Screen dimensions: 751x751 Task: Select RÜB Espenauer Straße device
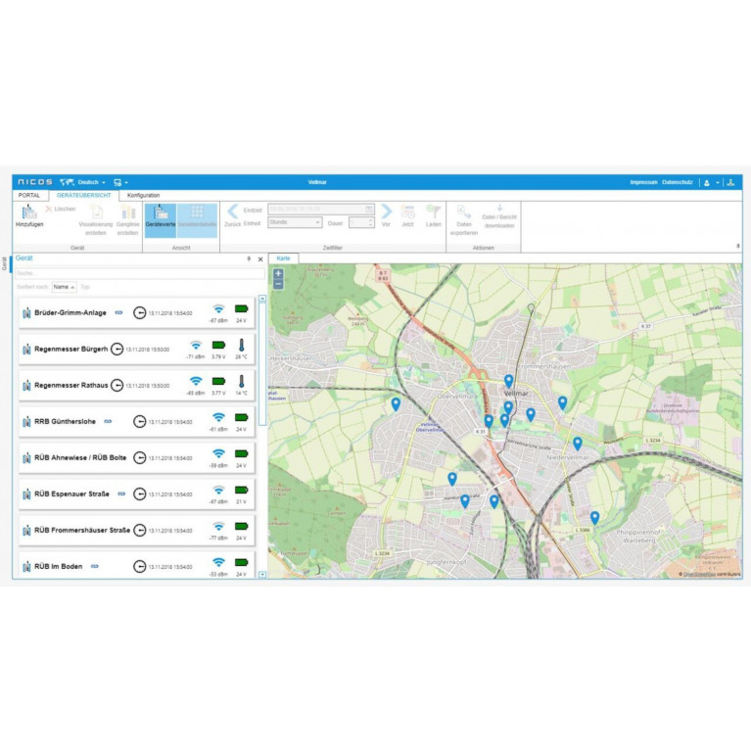137,494
